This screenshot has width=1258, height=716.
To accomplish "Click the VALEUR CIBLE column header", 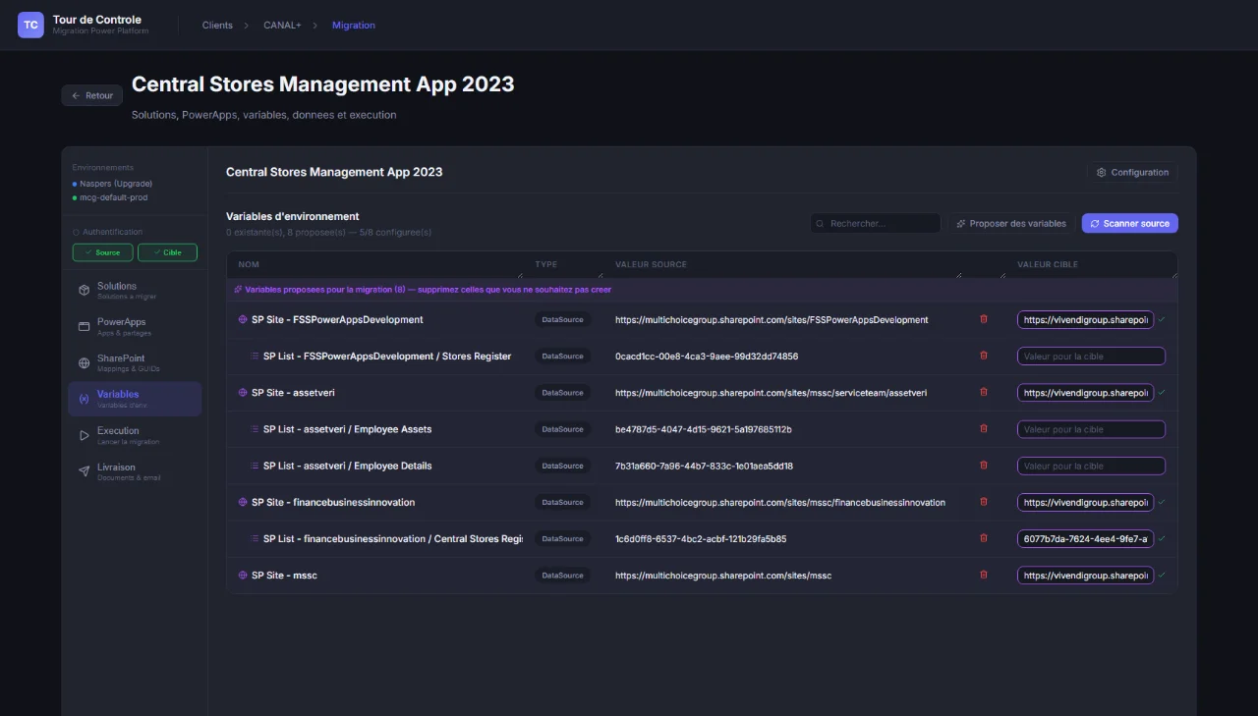I will tap(1048, 264).
